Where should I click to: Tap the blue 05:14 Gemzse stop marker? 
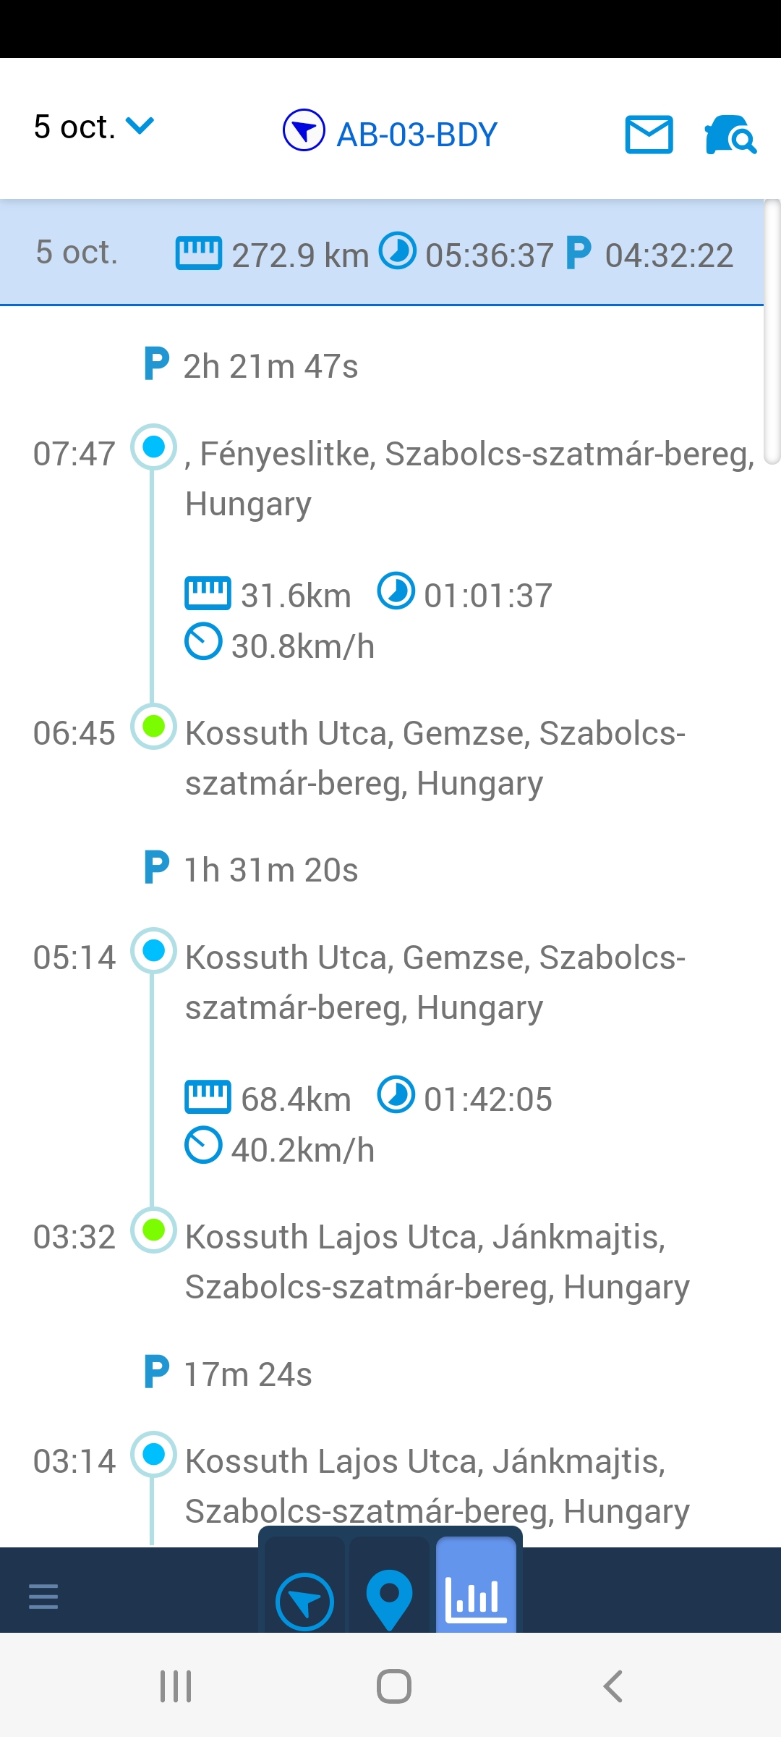[153, 950]
